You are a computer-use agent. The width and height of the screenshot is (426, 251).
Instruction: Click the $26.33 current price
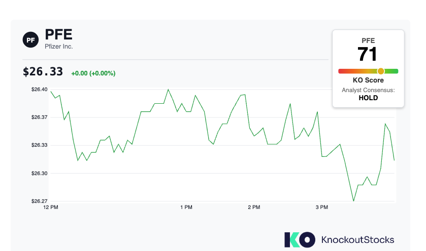click(x=43, y=72)
